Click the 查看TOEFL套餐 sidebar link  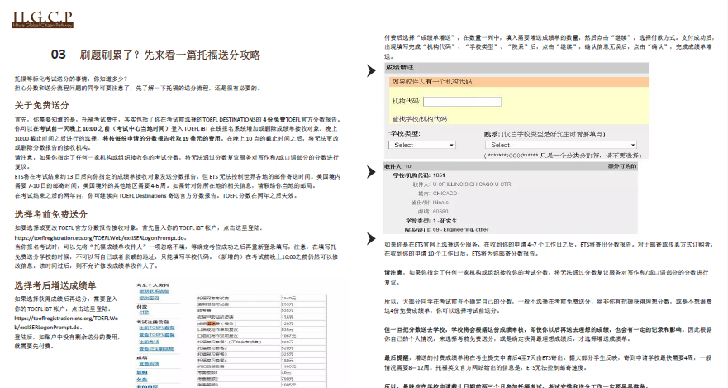pyautogui.click(x=156, y=334)
